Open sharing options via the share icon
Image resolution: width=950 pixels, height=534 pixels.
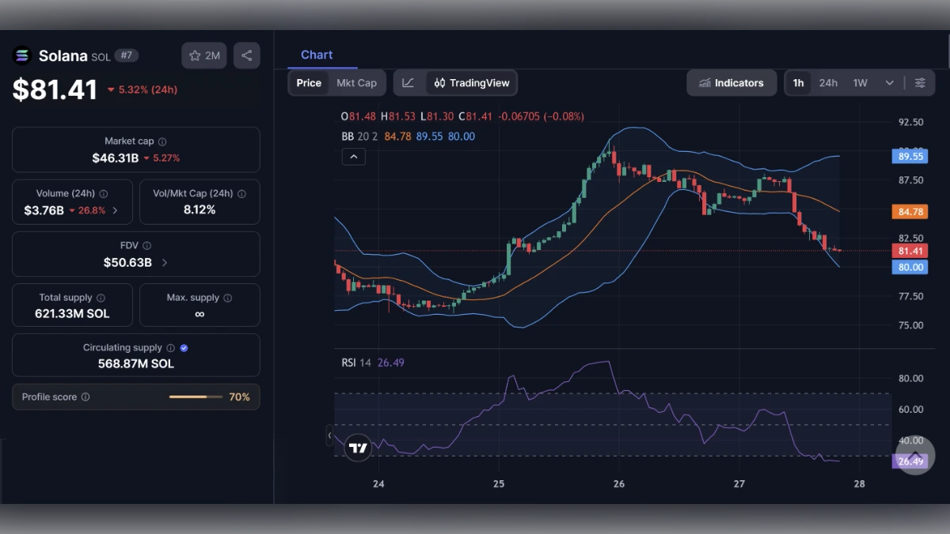click(x=246, y=55)
